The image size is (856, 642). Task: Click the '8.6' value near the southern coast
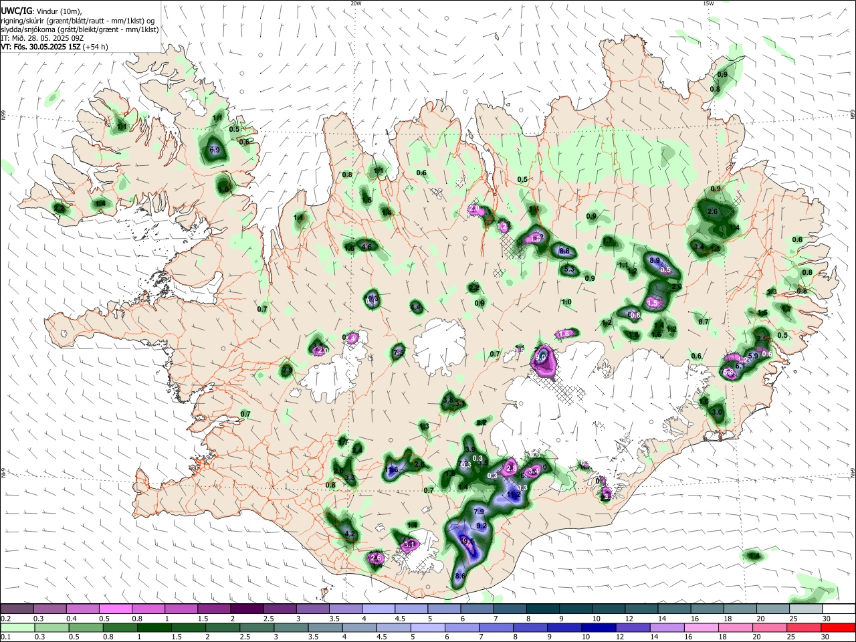(x=460, y=576)
